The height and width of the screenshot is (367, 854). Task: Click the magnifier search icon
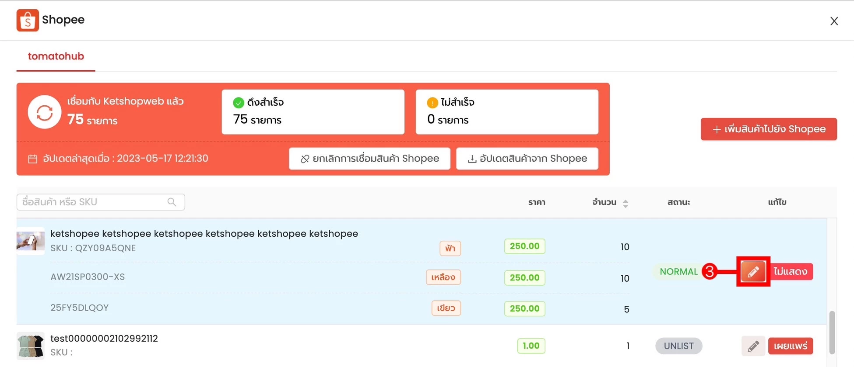(x=172, y=202)
